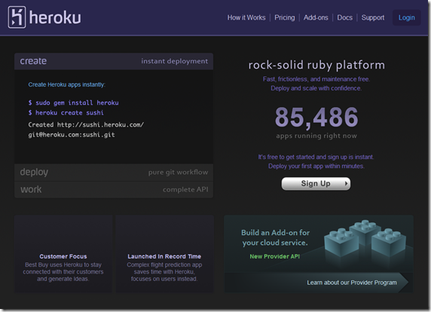
Task: Click the Login button
Action: point(407,17)
